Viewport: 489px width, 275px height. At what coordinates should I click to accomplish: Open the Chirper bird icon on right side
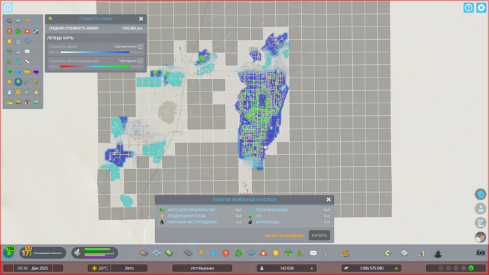pos(481,194)
